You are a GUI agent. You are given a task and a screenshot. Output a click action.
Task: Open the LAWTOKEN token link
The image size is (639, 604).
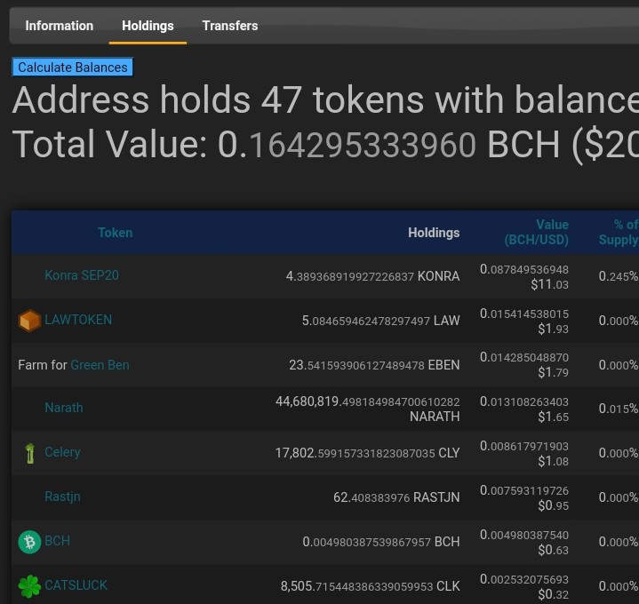click(78, 320)
